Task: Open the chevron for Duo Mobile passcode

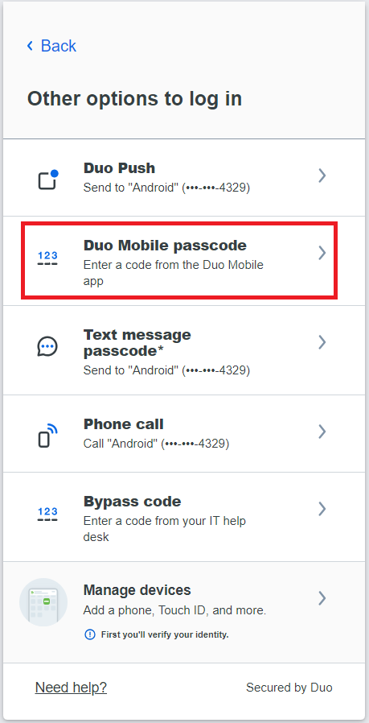Action: tap(322, 253)
